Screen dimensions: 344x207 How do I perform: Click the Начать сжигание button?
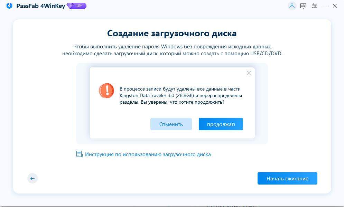[x=287, y=178]
